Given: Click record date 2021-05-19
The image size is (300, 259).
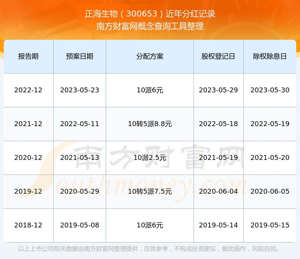Looking at the screenshot, I should tap(218, 158).
